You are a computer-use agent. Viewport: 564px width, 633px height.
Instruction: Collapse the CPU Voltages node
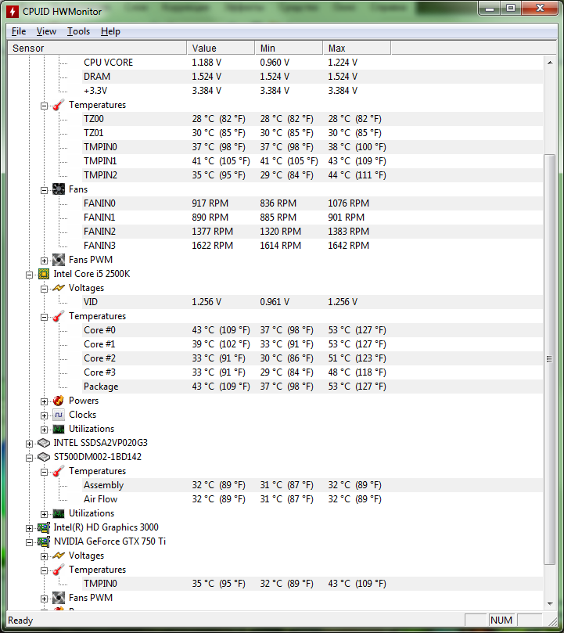[44, 289]
